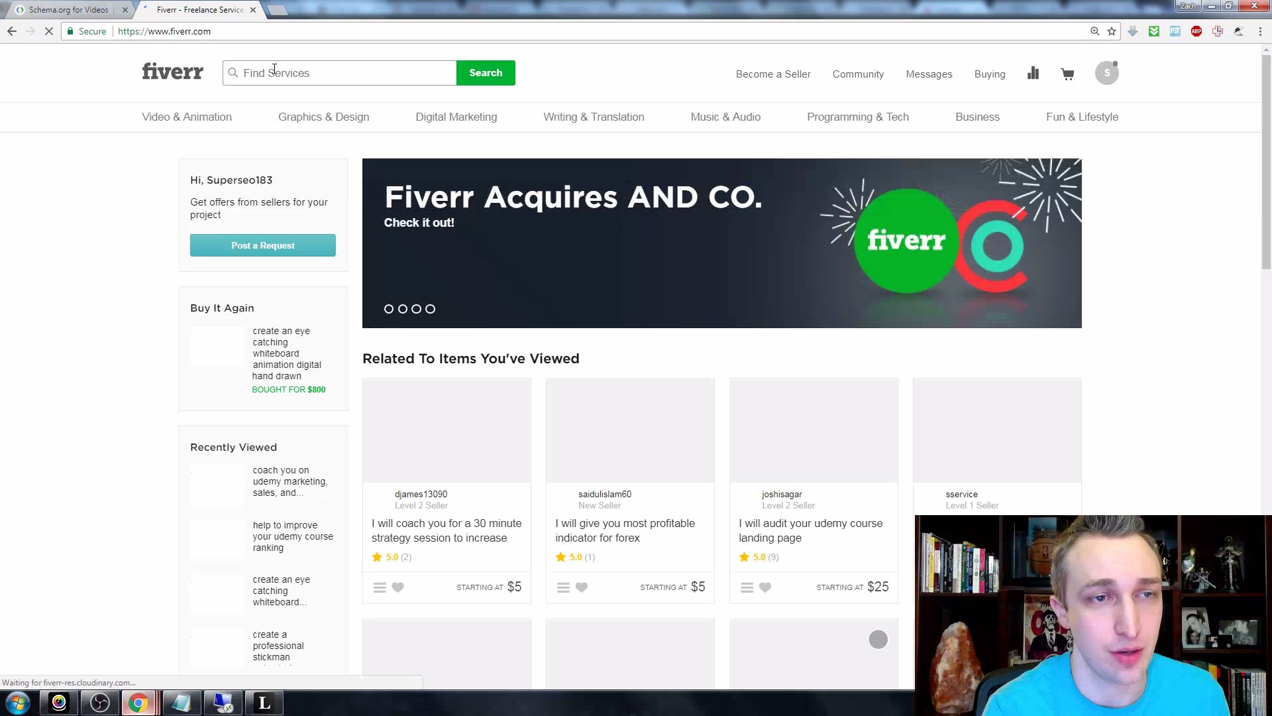Expand the Video & Animation category dropdown
The width and height of the screenshot is (1272, 716).
click(x=186, y=116)
